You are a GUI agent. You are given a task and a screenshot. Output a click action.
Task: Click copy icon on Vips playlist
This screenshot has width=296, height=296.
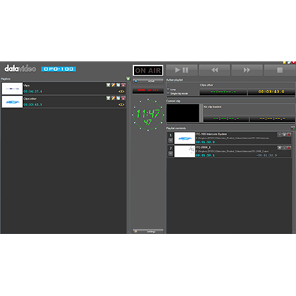[118, 85]
